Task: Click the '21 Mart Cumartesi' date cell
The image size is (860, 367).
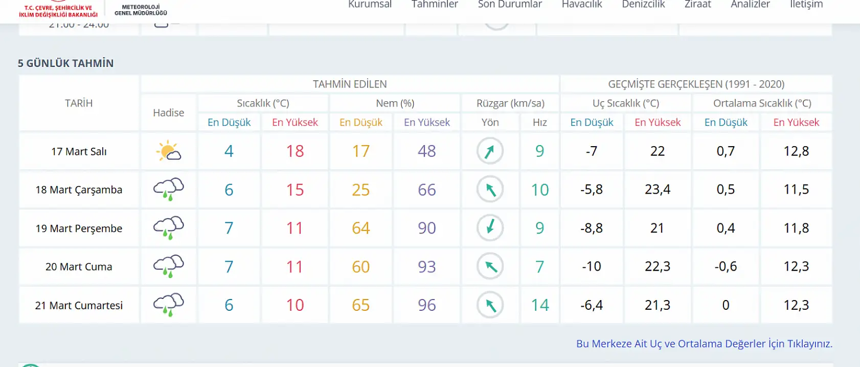Action: point(79,305)
